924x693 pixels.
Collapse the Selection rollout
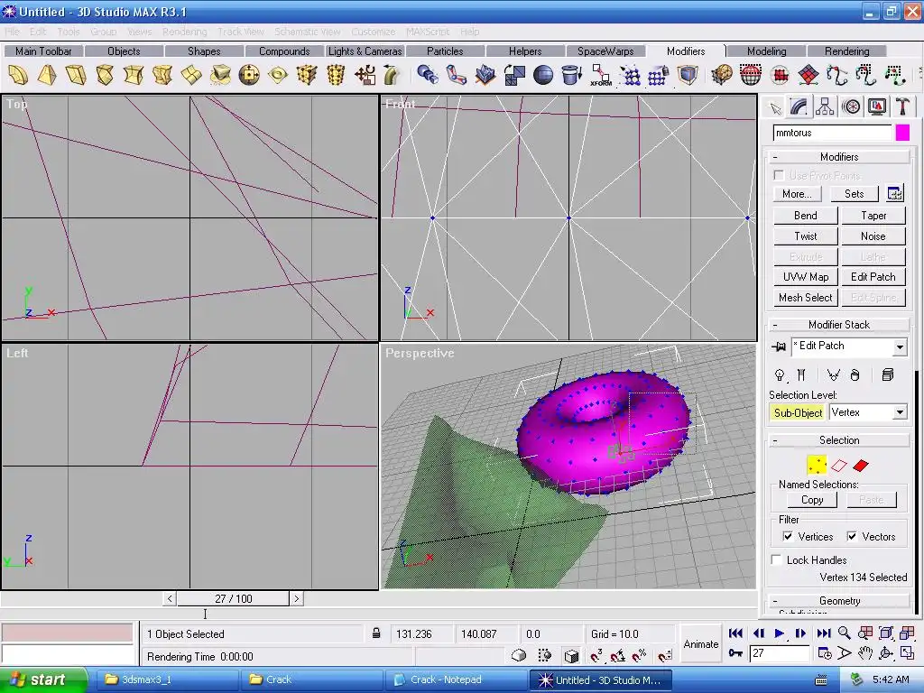coord(838,440)
